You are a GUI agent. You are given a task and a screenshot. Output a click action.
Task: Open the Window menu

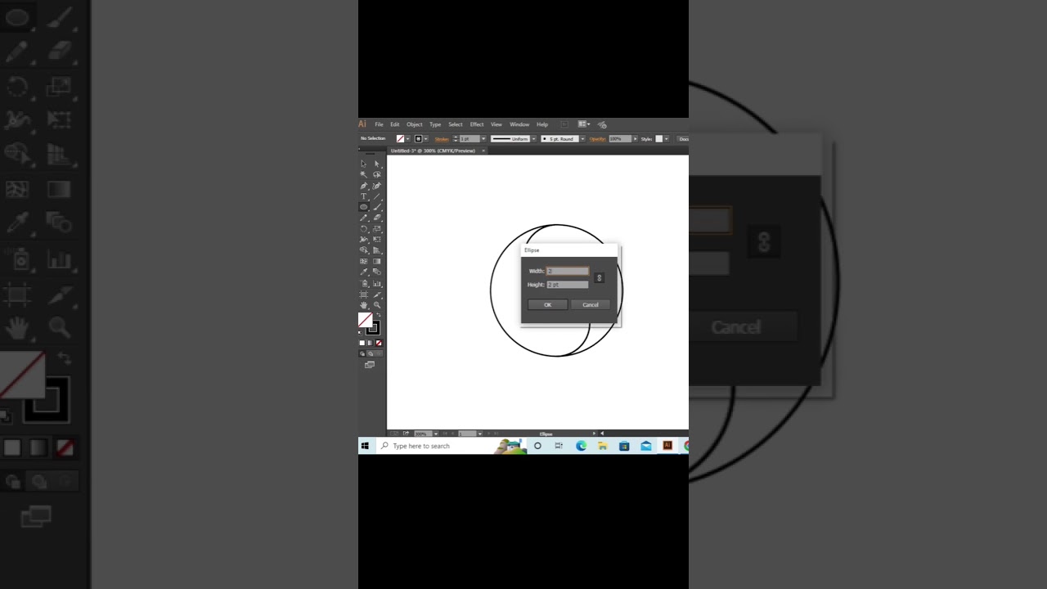pyautogui.click(x=519, y=124)
